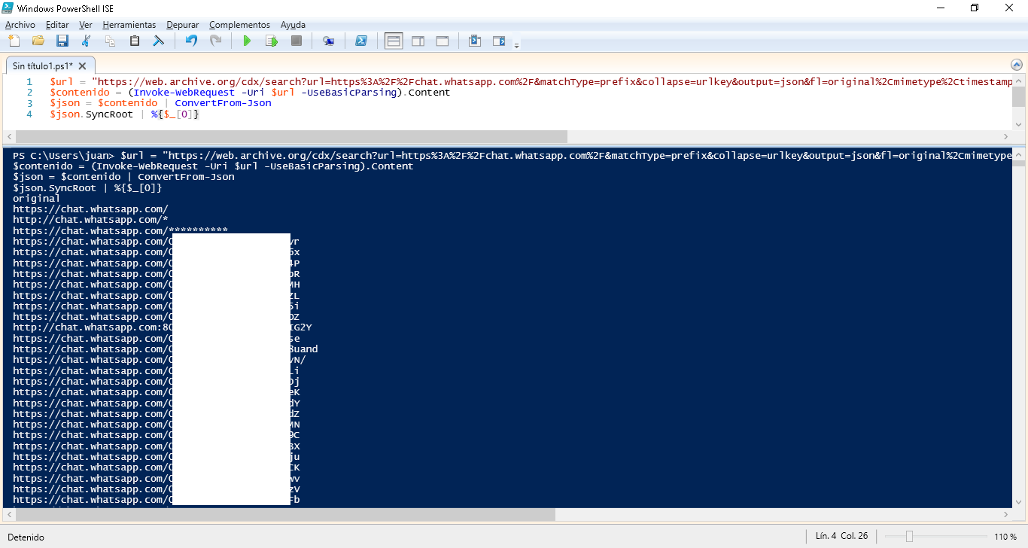This screenshot has height=548, width=1028.
Task: Close the Sin título1.ps1 tab
Action: (83, 66)
